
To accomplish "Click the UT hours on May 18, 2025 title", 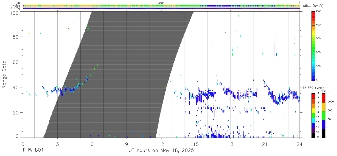I will click(161, 151).
